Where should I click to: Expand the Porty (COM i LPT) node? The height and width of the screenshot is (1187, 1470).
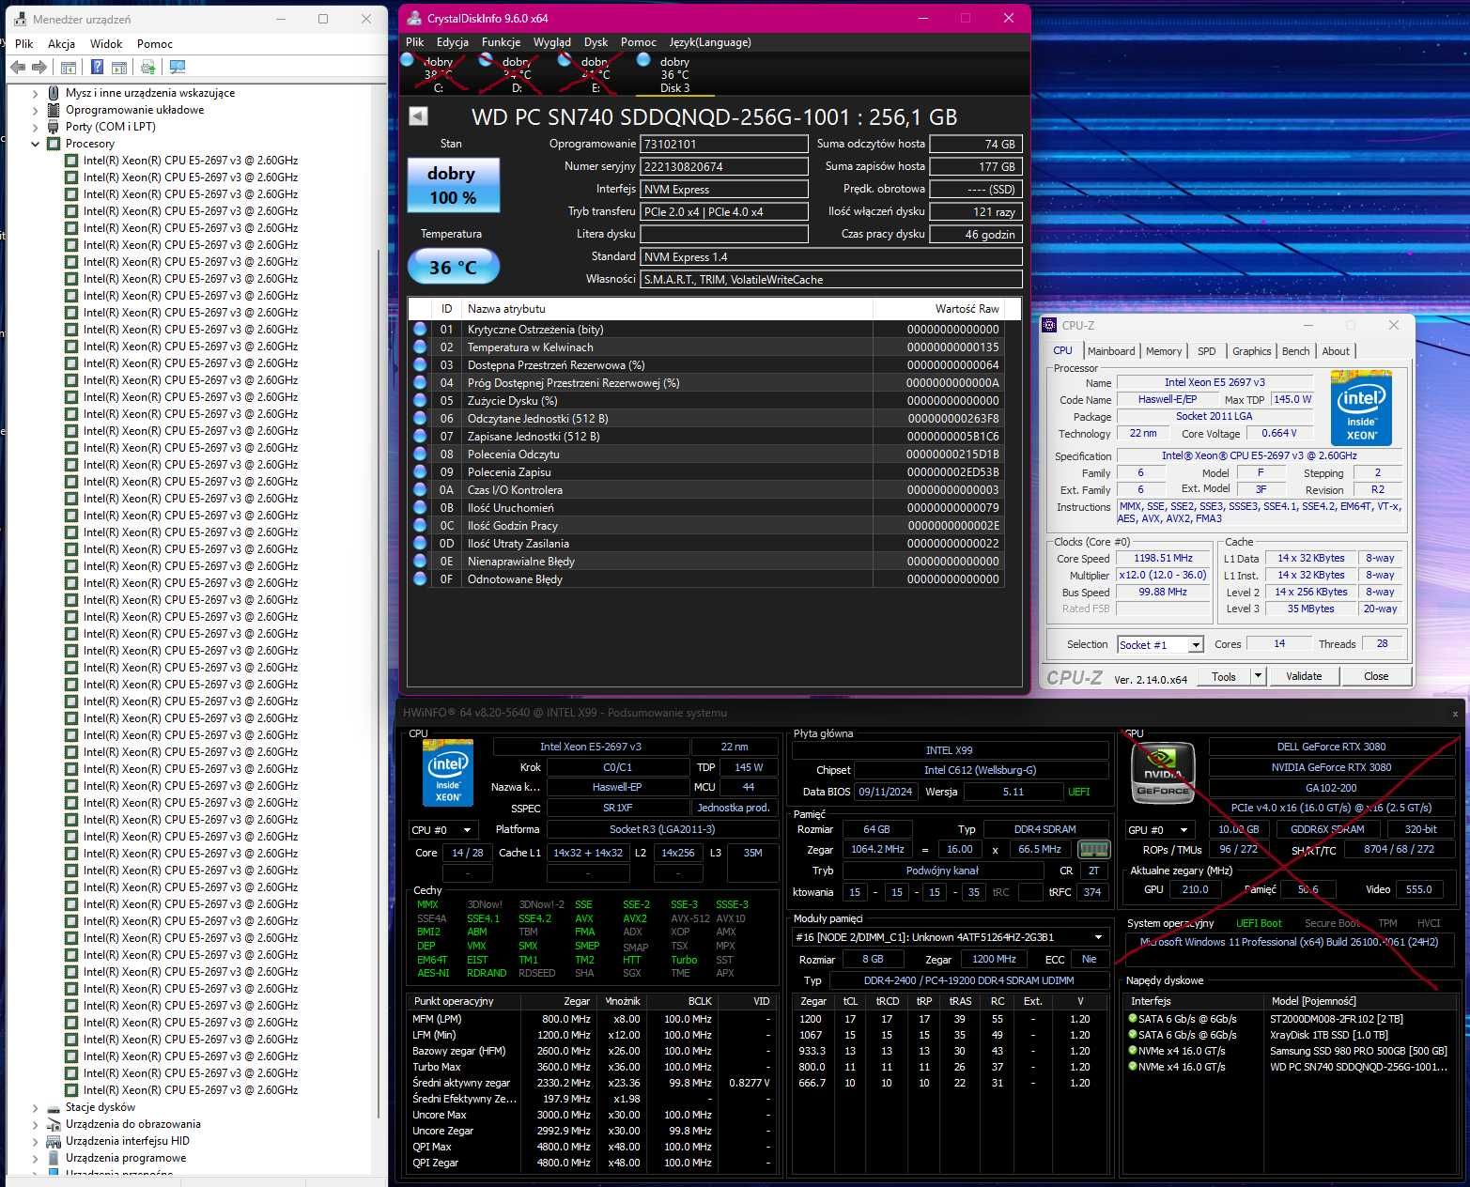36,127
